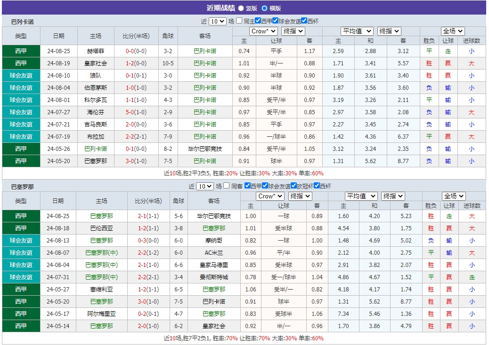Select the 竖版 (vertical) layout radio button
The height and width of the screenshot is (345, 489).
coord(241,7)
